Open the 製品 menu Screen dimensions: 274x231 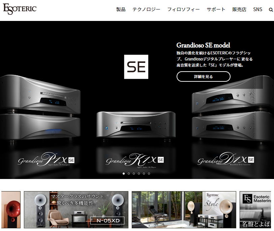(x=121, y=9)
